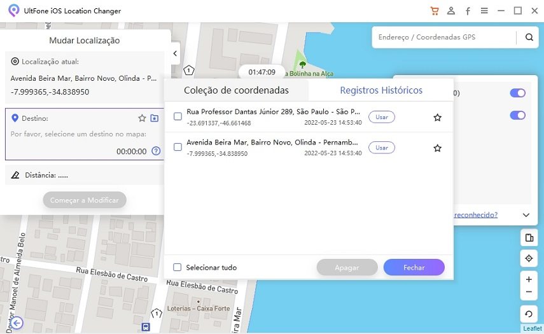The image size is (544, 334).
Task: Open the reconhecido? link
Action: click(476, 214)
